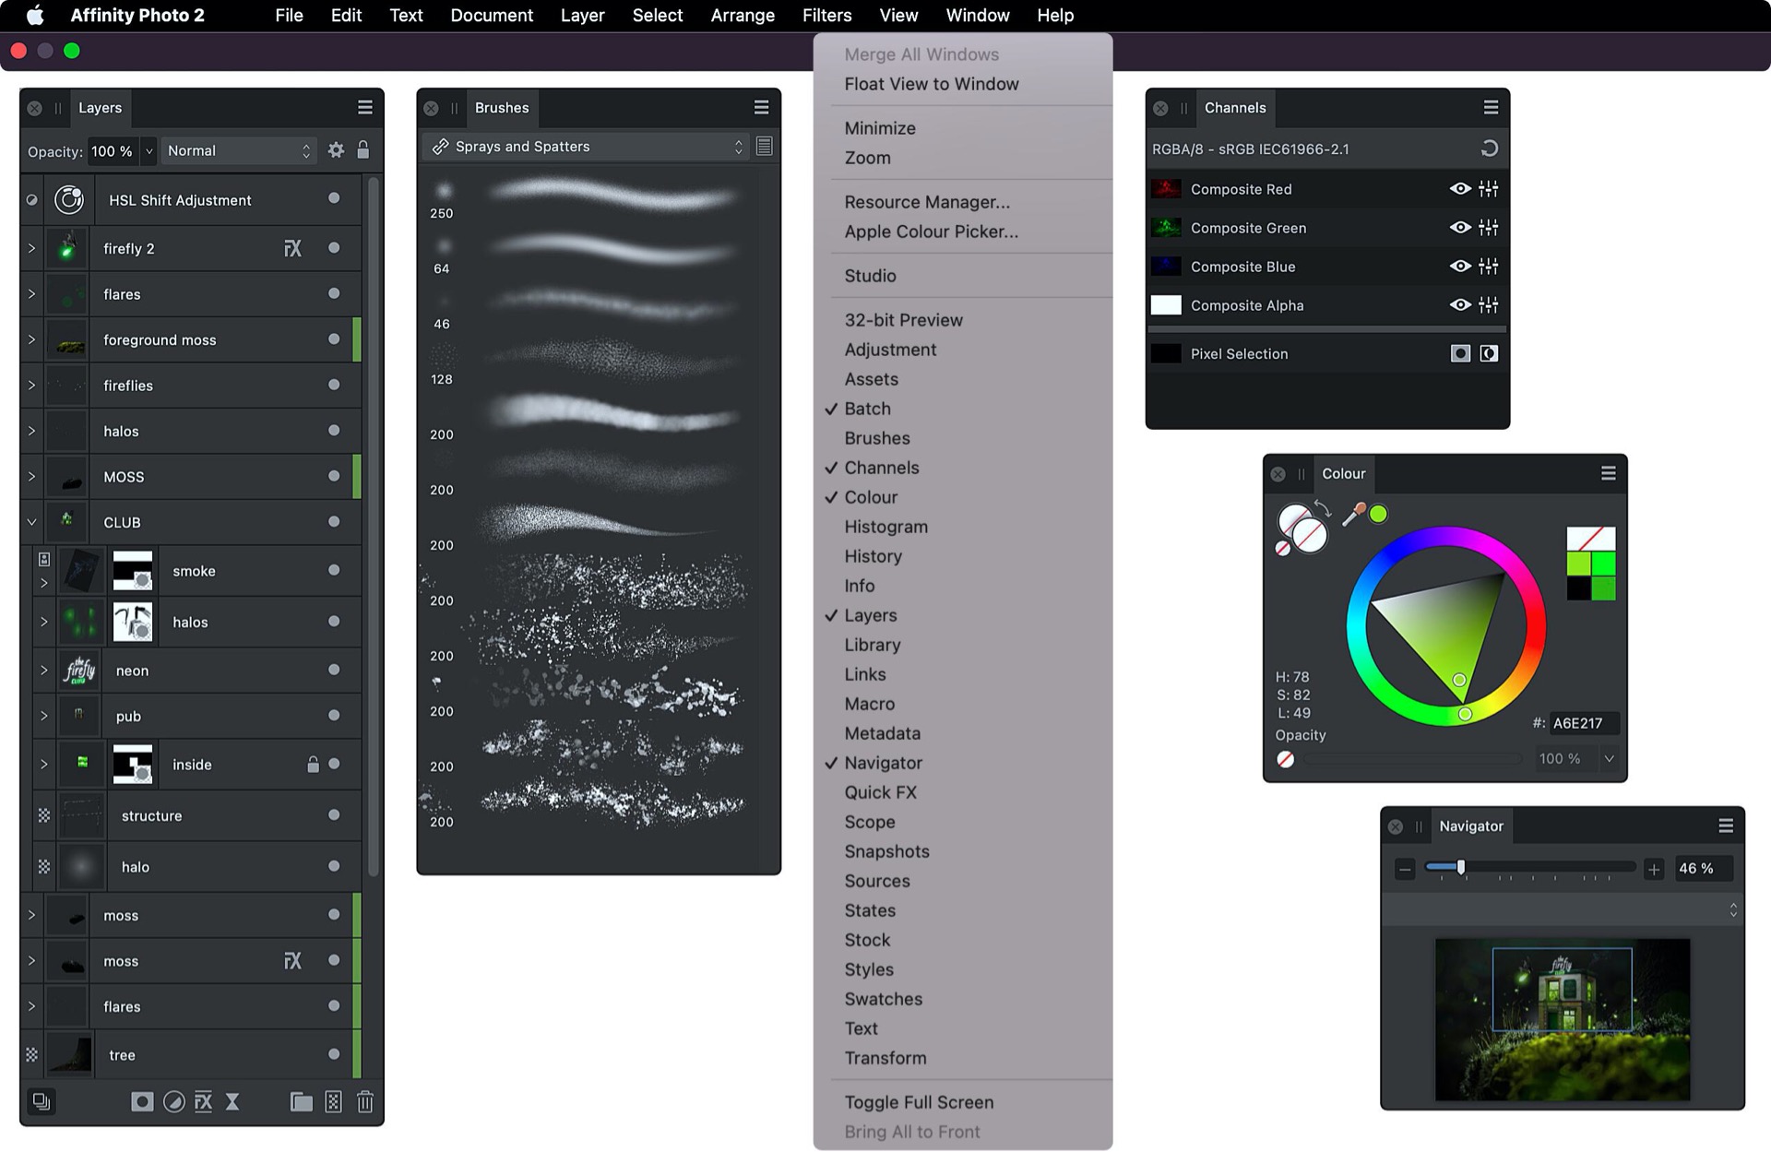
Task: Click the Mask Layer icon in Layers footer
Action: (142, 1101)
